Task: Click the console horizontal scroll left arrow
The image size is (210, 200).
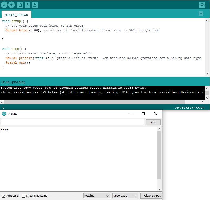Action: pyautogui.click(x=2, y=102)
